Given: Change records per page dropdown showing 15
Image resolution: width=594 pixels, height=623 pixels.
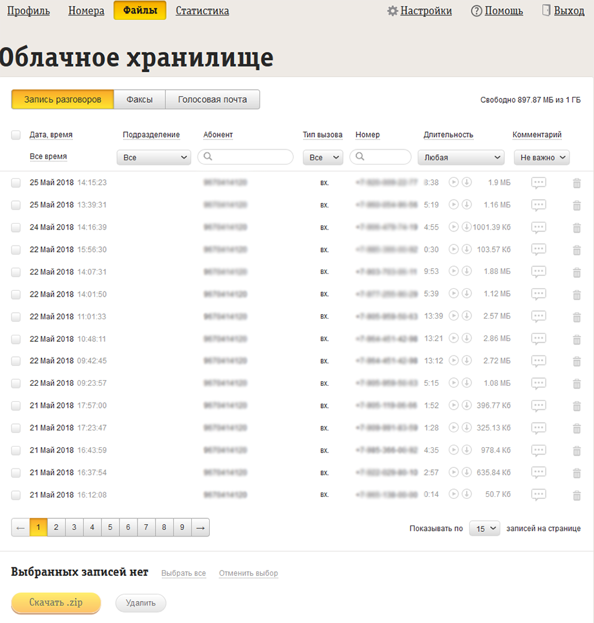Looking at the screenshot, I should [484, 529].
